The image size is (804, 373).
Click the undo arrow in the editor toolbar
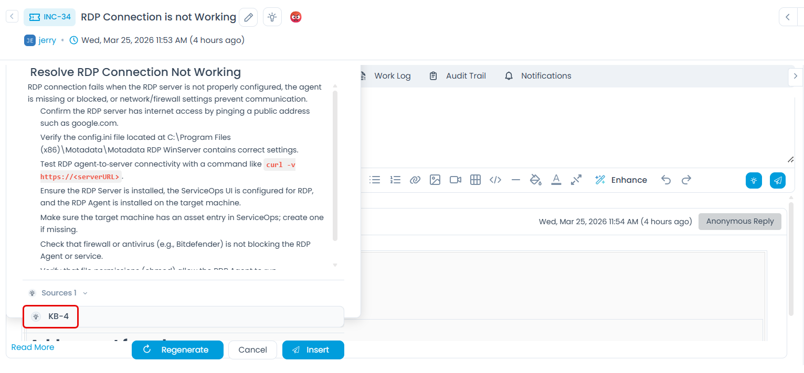click(666, 180)
